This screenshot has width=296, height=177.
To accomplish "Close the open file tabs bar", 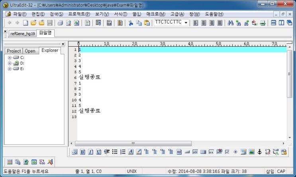I will [5, 31].
